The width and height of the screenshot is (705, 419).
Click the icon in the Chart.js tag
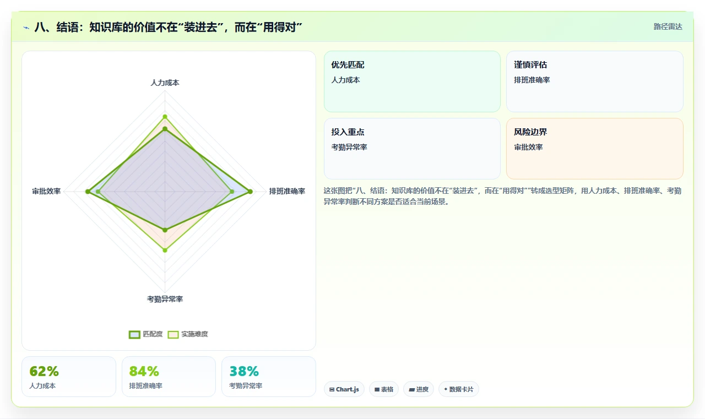tap(332, 389)
